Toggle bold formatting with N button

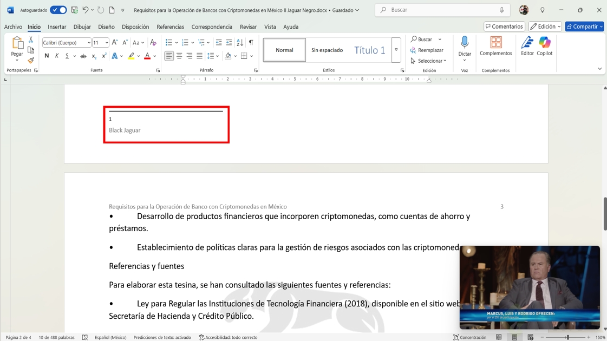tap(47, 56)
